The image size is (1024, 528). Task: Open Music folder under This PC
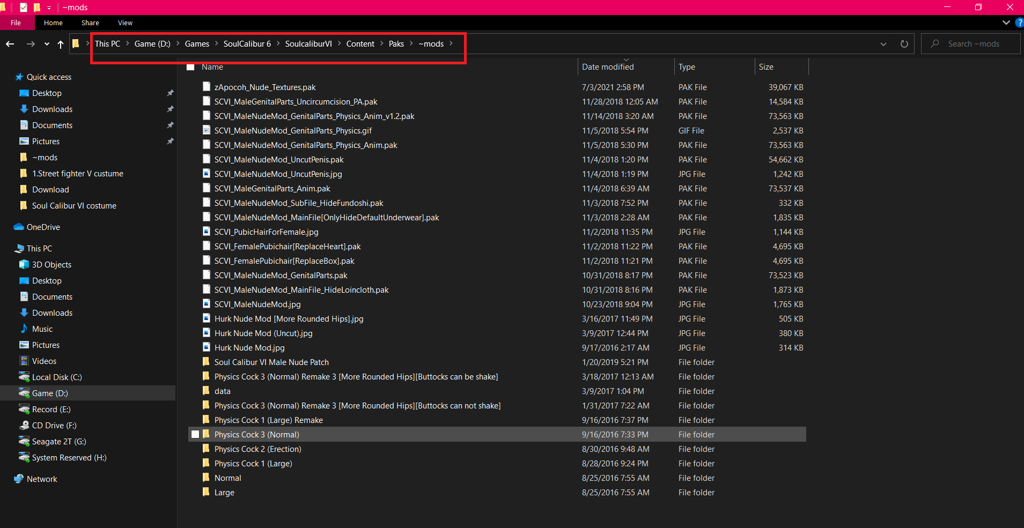(42, 329)
